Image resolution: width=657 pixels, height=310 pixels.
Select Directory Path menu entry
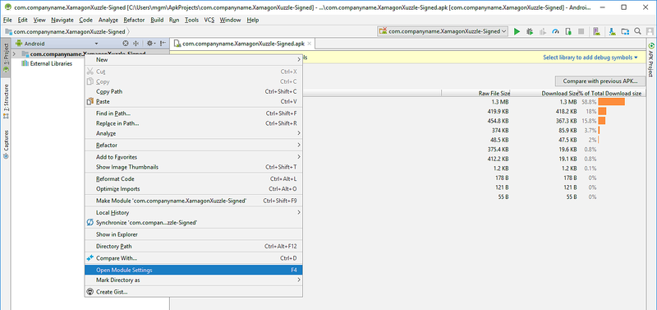coord(193,246)
